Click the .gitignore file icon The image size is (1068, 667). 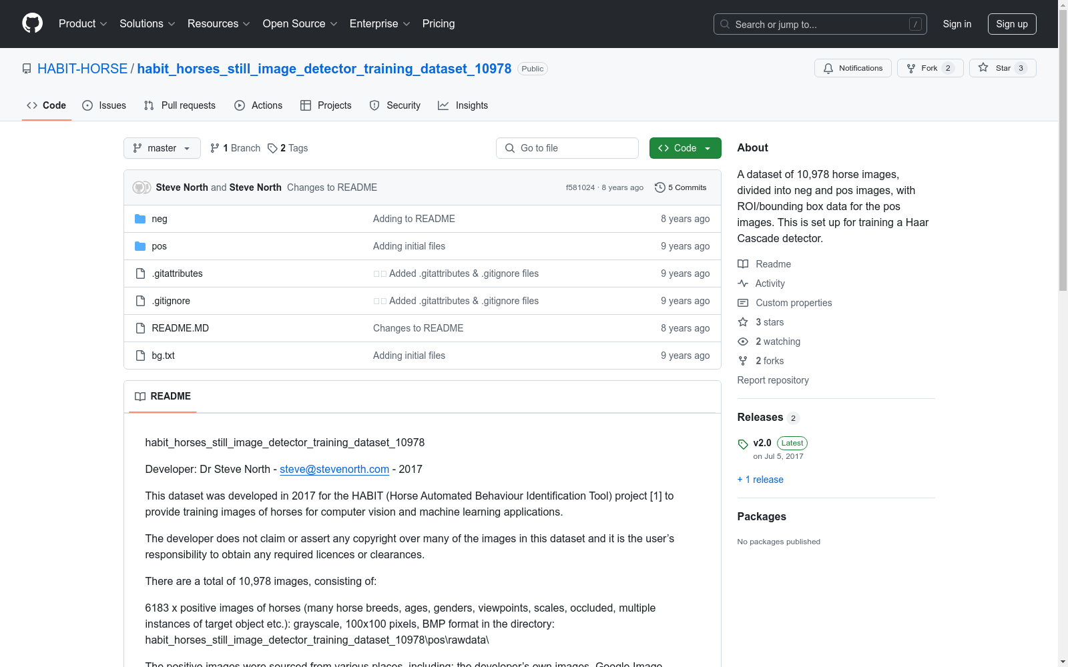140,301
